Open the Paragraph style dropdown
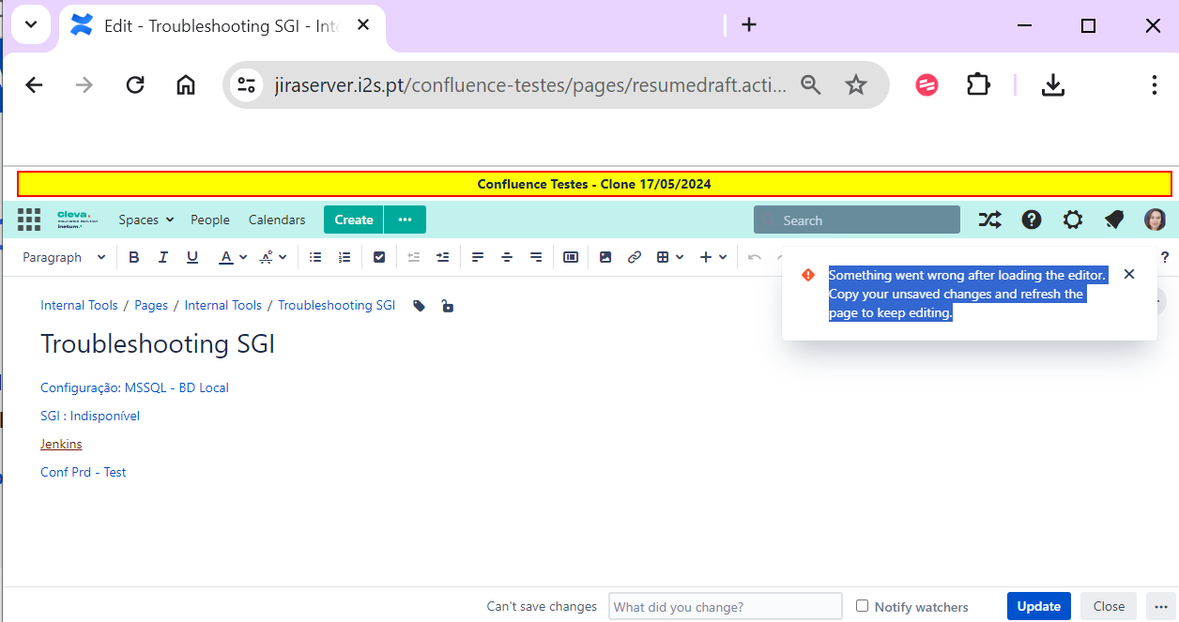 (x=64, y=257)
